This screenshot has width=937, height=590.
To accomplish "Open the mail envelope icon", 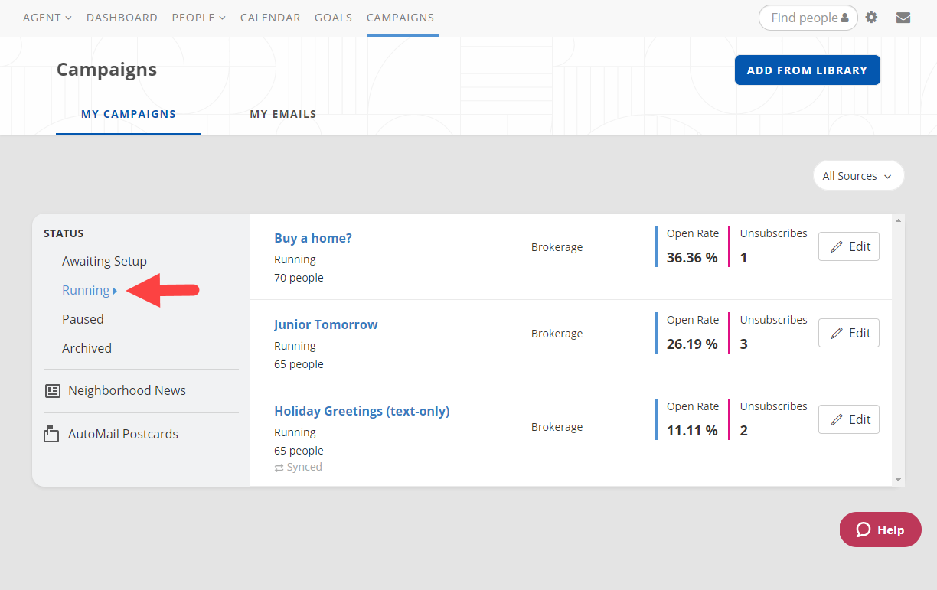I will (903, 18).
